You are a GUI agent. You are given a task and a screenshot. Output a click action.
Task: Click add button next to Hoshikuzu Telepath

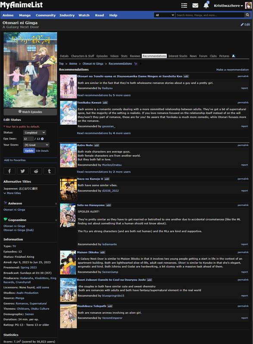click(110, 306)
